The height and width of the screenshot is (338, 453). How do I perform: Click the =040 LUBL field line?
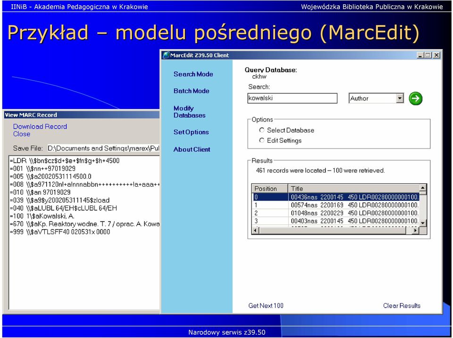tap(63, 208)
